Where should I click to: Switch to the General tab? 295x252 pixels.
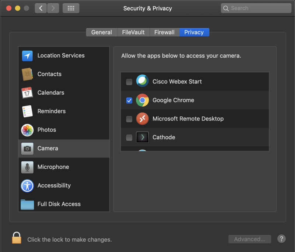[x=101, y=32]
